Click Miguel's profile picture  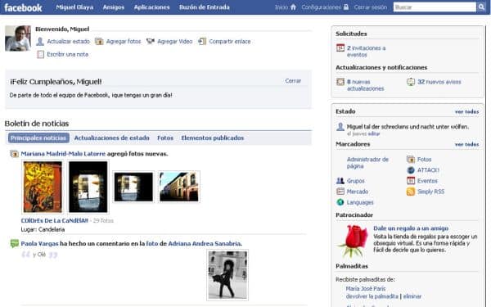(x=18, y=38)
